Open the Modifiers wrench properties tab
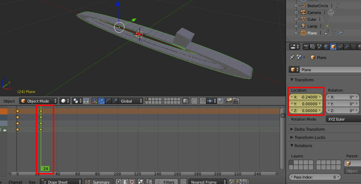The width and height of the screenshot is (361, 184). (x=347, y=47)
